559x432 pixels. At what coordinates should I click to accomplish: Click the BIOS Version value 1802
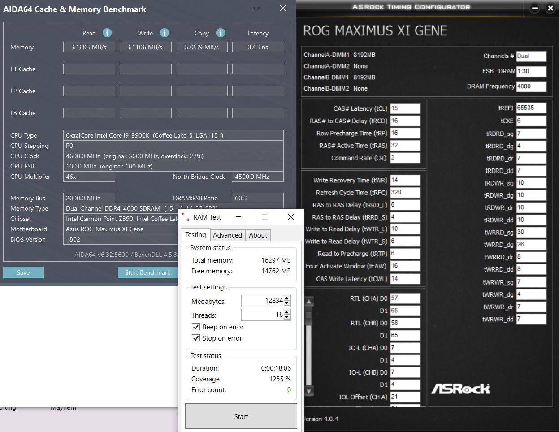(x=121, y=239)
